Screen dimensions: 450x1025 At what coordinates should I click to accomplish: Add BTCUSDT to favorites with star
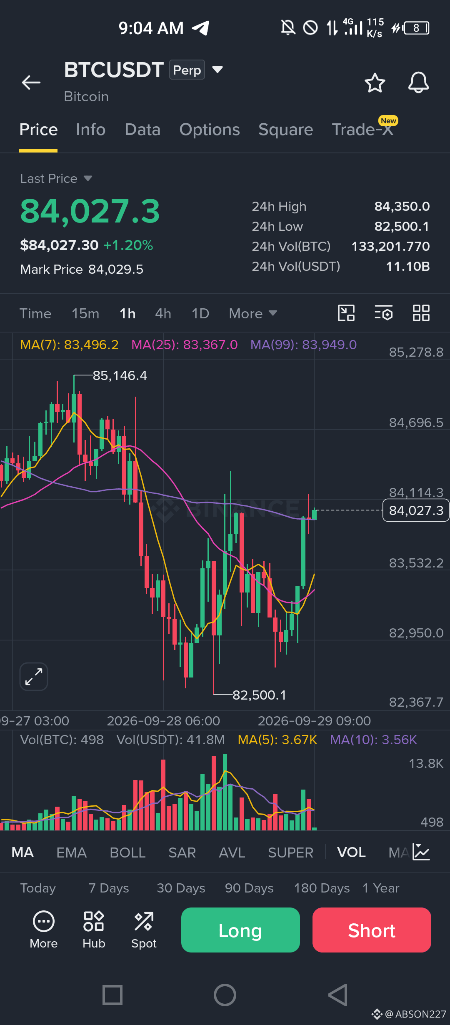pyautogui.click(x=375, y=82)
